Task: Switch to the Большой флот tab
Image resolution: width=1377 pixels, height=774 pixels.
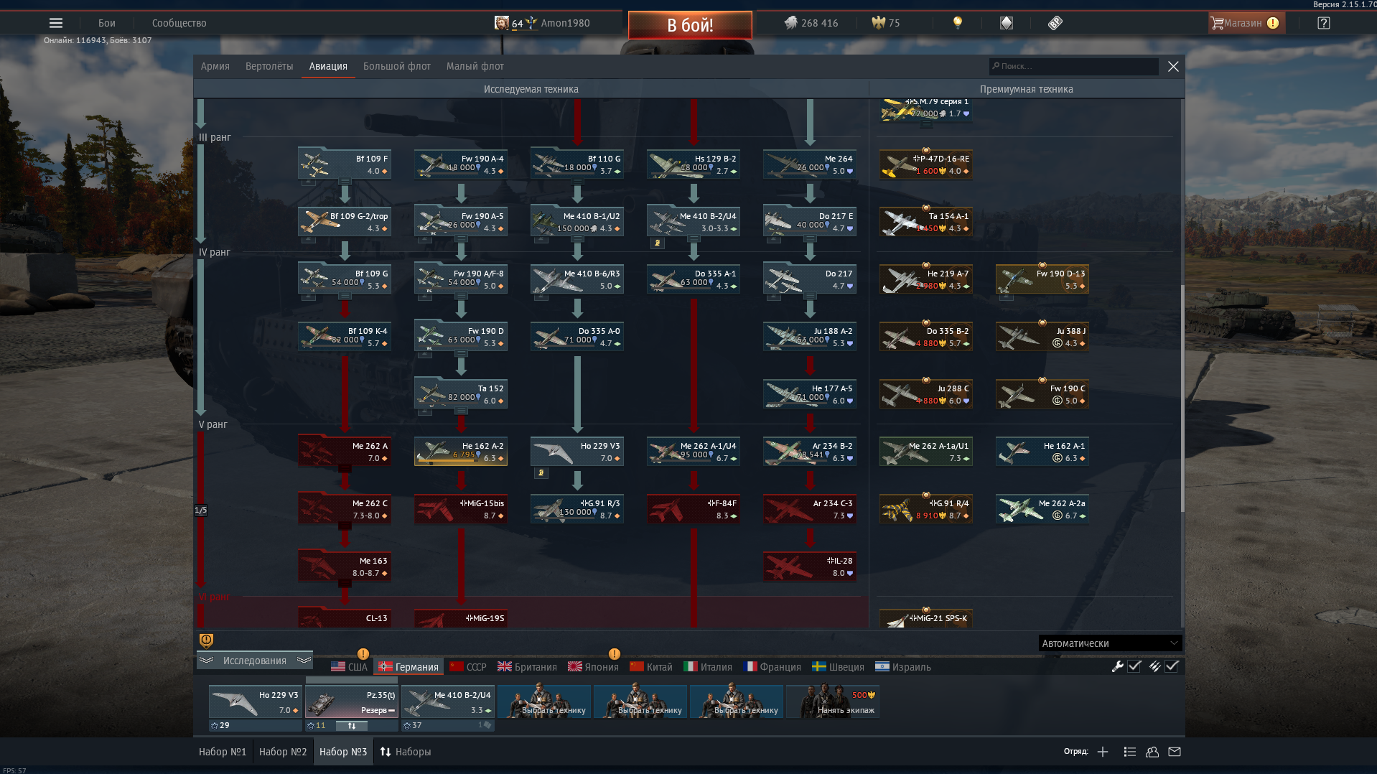Action: click(397, 66)
